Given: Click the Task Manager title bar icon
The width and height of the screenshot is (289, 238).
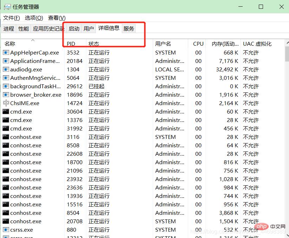Looking at the screenshot, I should point(6,7).
